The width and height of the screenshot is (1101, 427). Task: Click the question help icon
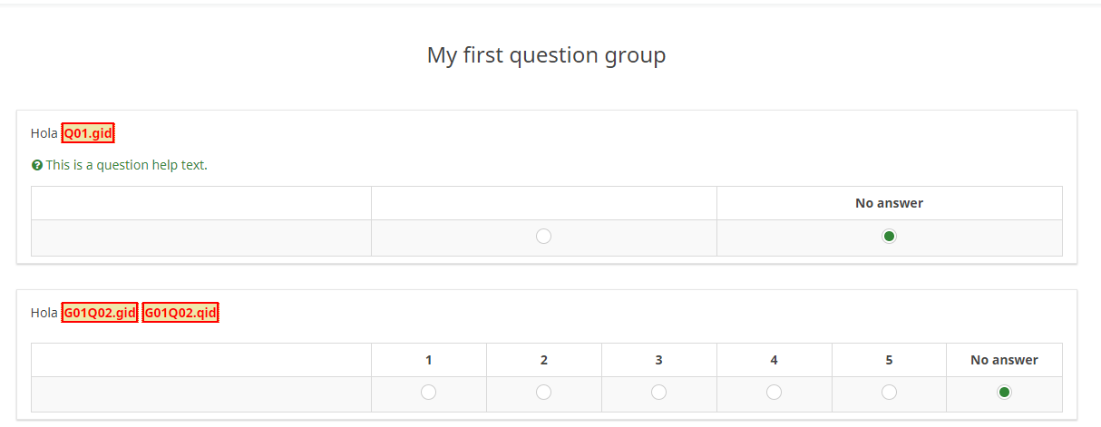point(37,165)
